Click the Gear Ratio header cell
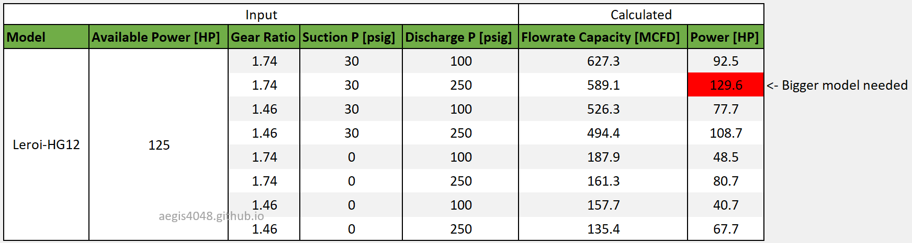 pos(264,37)
